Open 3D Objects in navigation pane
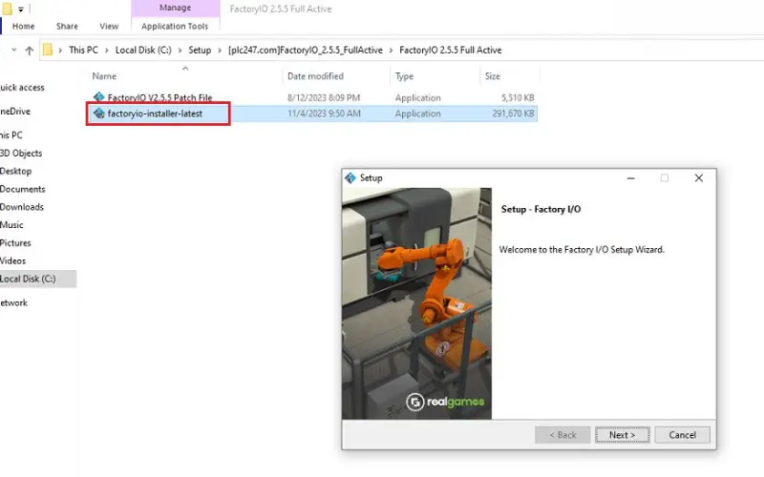The image size is (764, 477). click(x=21, y=154)
